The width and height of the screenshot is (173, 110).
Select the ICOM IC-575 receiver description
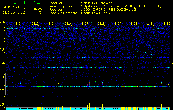(111, 10)
